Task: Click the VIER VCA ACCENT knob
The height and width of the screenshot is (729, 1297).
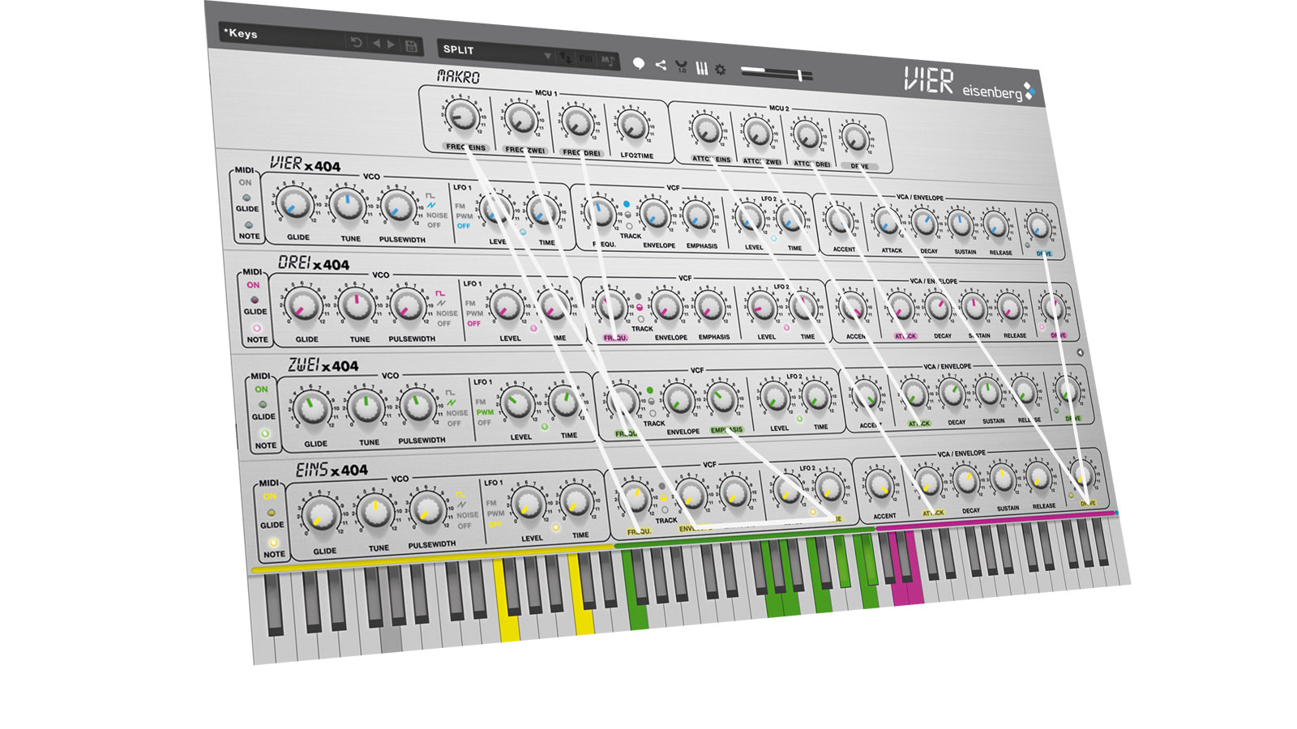Action: (840, 220)
